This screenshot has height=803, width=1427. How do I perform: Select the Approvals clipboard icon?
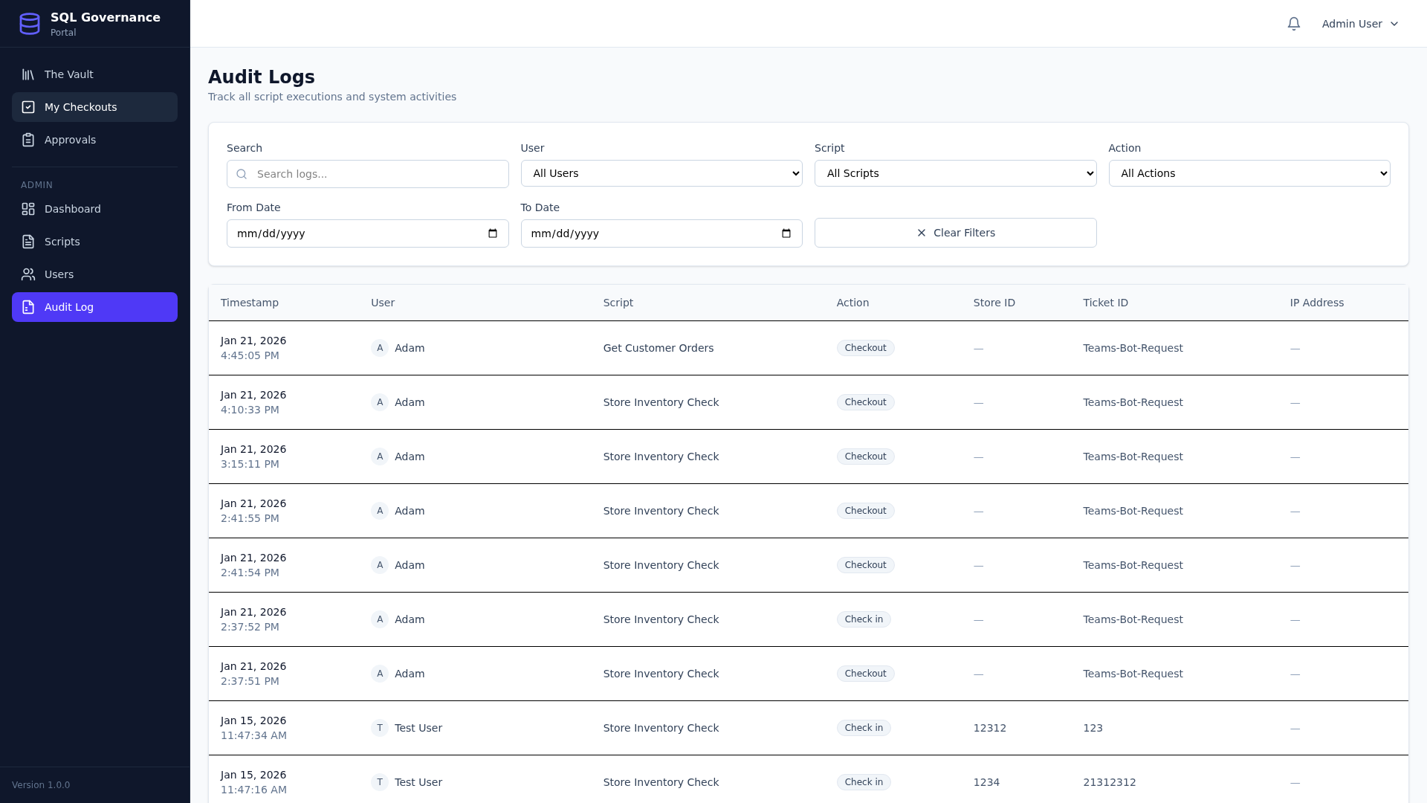[x=27, y=140]
